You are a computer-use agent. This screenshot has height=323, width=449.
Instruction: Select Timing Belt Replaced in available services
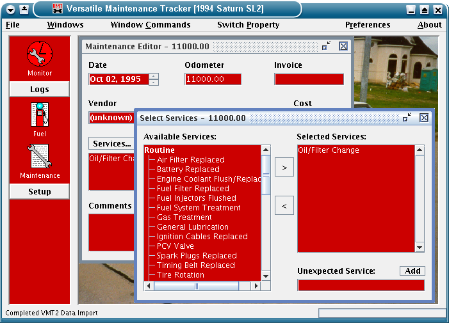click(x=195, y=265)
